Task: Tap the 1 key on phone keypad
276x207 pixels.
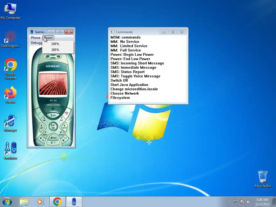Action: [x=44, y=119]
